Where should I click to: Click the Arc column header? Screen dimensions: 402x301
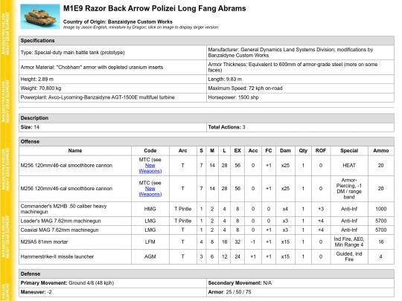(x=183, y=151)
